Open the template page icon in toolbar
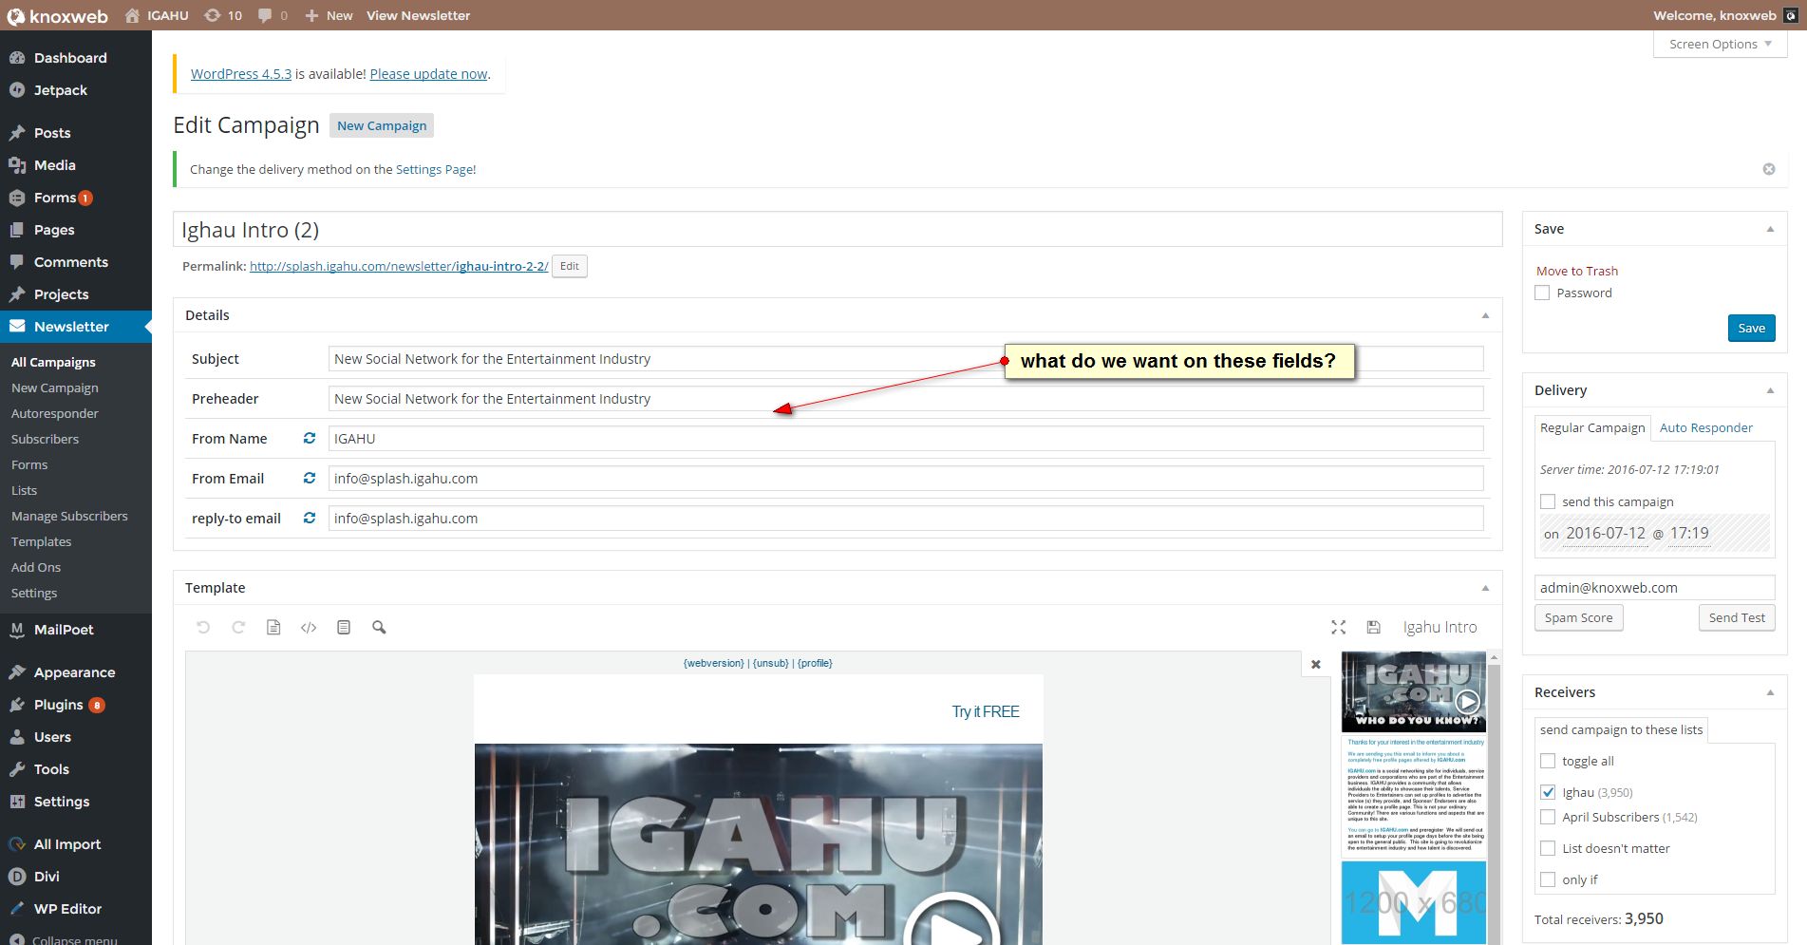Image resolution: width=1807 pixels, height=945 pixels. tap(273, 627)
